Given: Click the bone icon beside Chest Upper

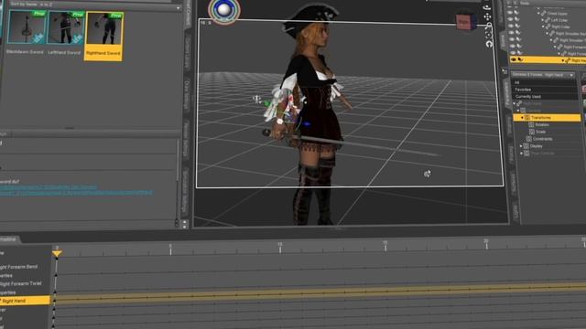Looking at the screenshot, I should (x=543, y=14).
